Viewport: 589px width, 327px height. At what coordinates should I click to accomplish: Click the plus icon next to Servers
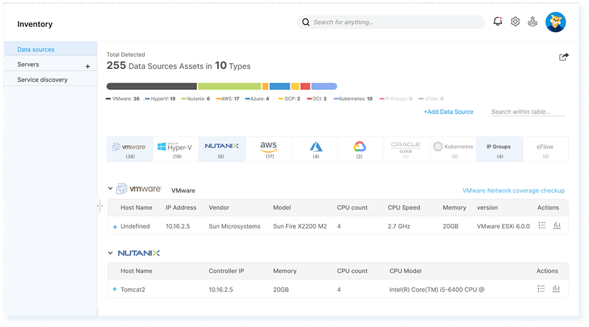tap(88, 66)
